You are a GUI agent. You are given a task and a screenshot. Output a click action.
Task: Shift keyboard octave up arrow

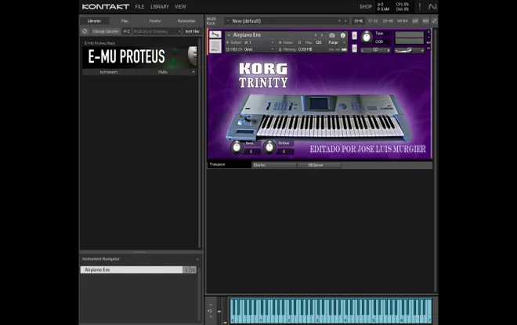[x=211, y=305]
